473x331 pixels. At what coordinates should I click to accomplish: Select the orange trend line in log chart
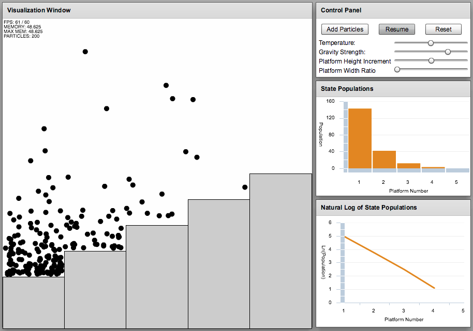click(388, 261)
